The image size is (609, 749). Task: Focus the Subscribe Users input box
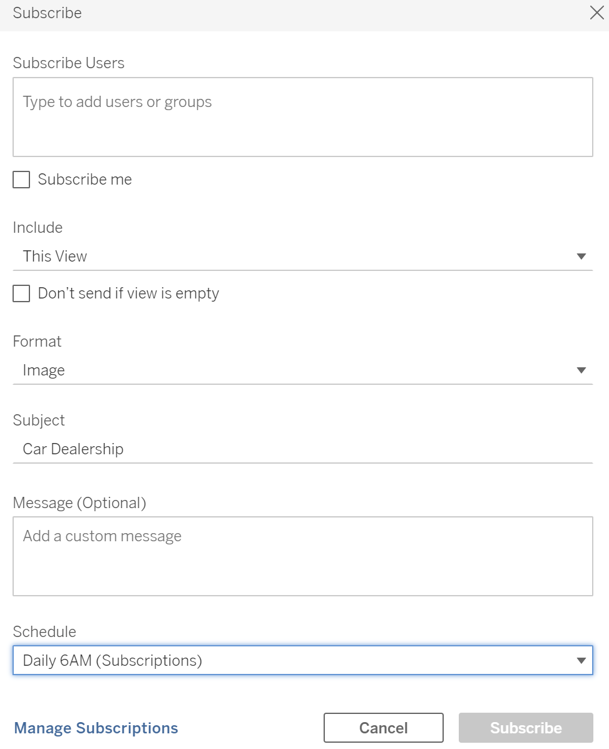(x=303, y=117)
